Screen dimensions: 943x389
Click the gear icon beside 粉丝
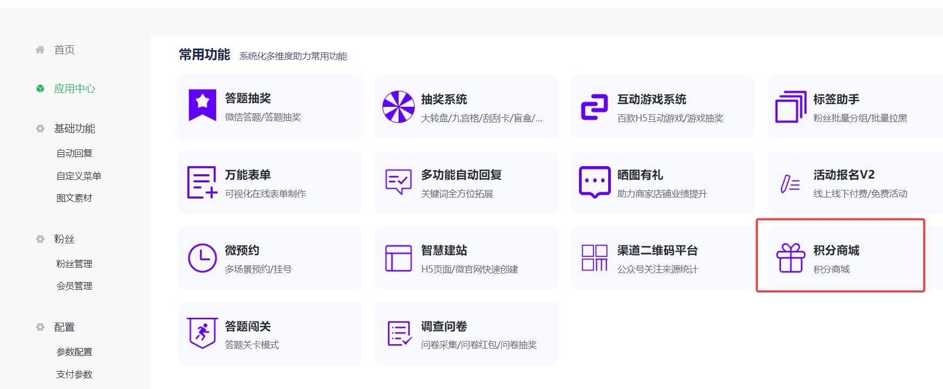coord(40,239)
